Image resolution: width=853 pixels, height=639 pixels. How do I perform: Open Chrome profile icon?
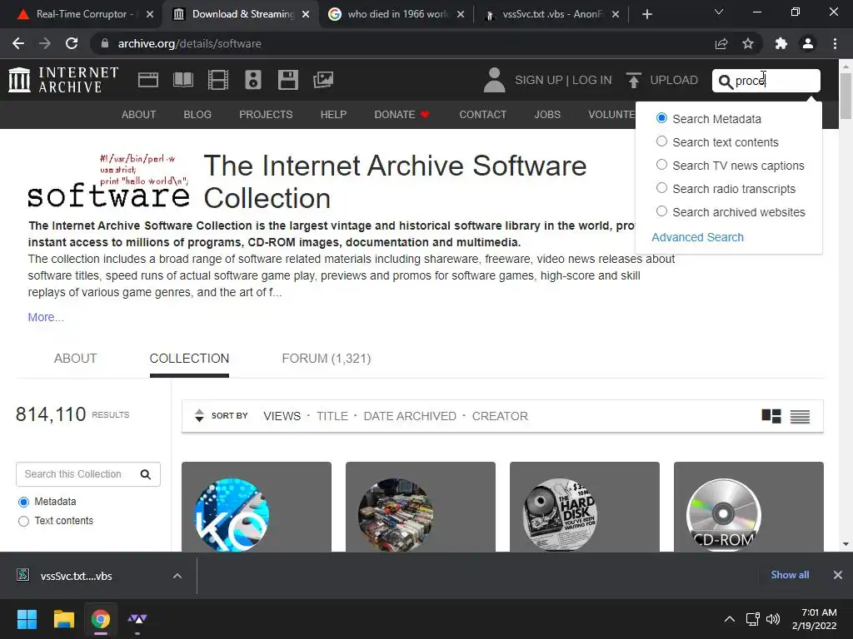click(808, 43)
